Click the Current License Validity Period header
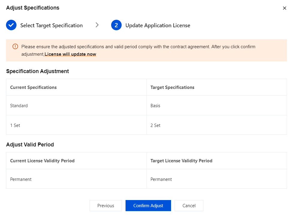The width and height of the screenshot is (293, 215). (42, 161)
